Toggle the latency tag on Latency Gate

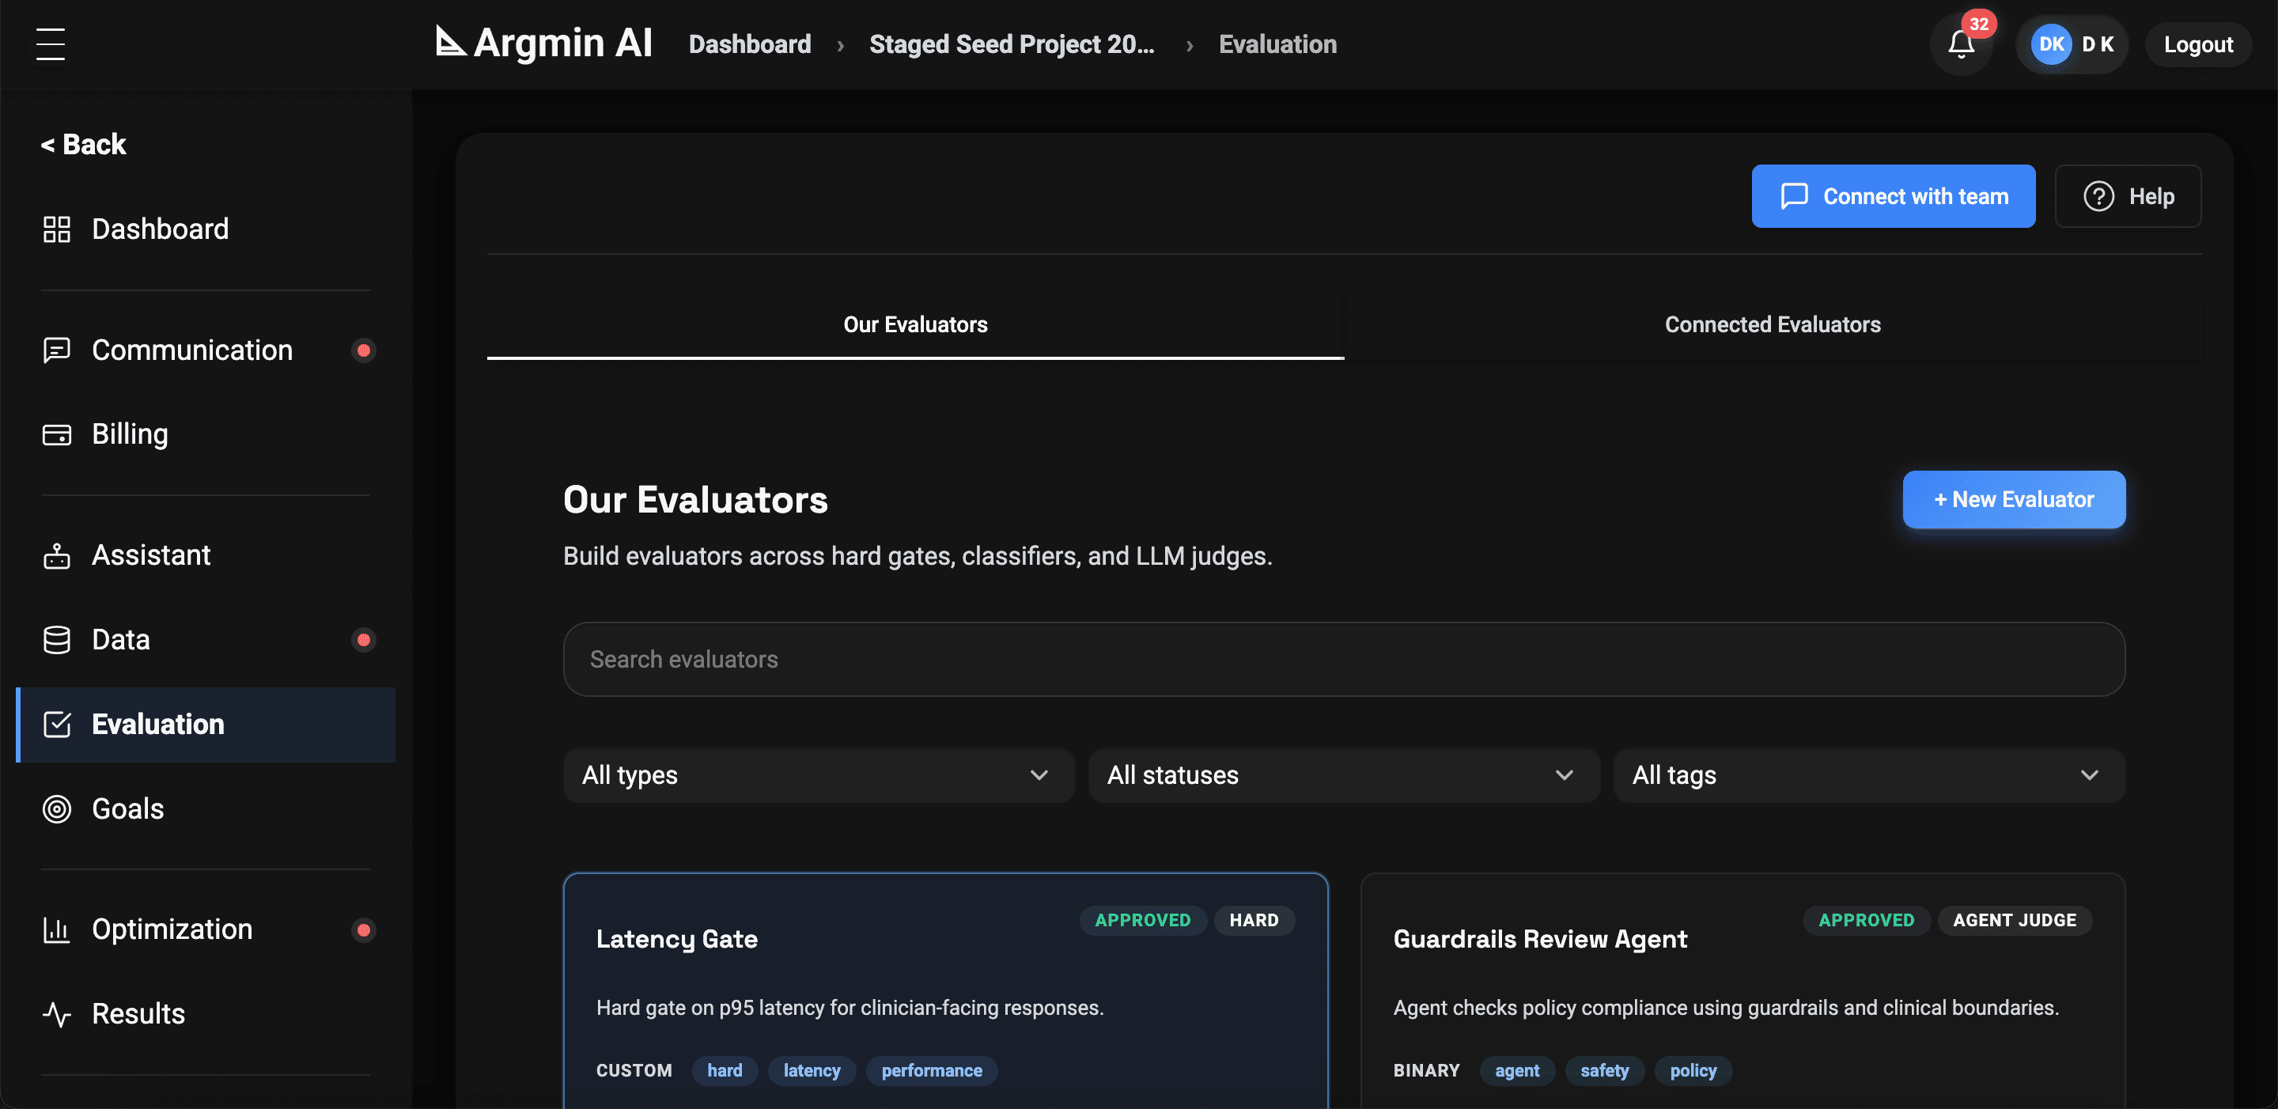pyautogui.click(x=811, y=1070)
